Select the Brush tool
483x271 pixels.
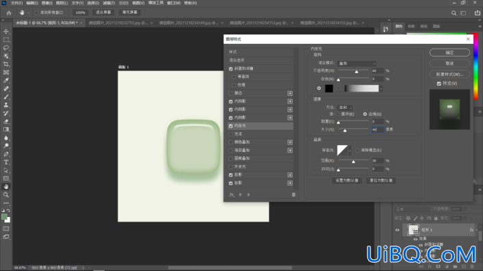click(x=6, y=97)
